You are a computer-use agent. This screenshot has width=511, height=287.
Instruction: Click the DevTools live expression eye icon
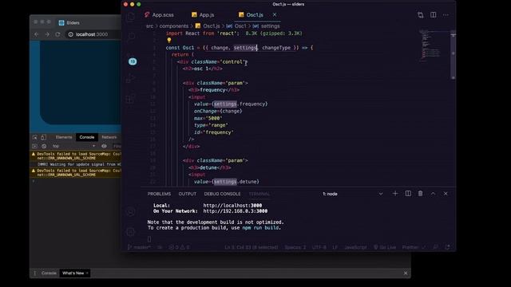point(104,146)
